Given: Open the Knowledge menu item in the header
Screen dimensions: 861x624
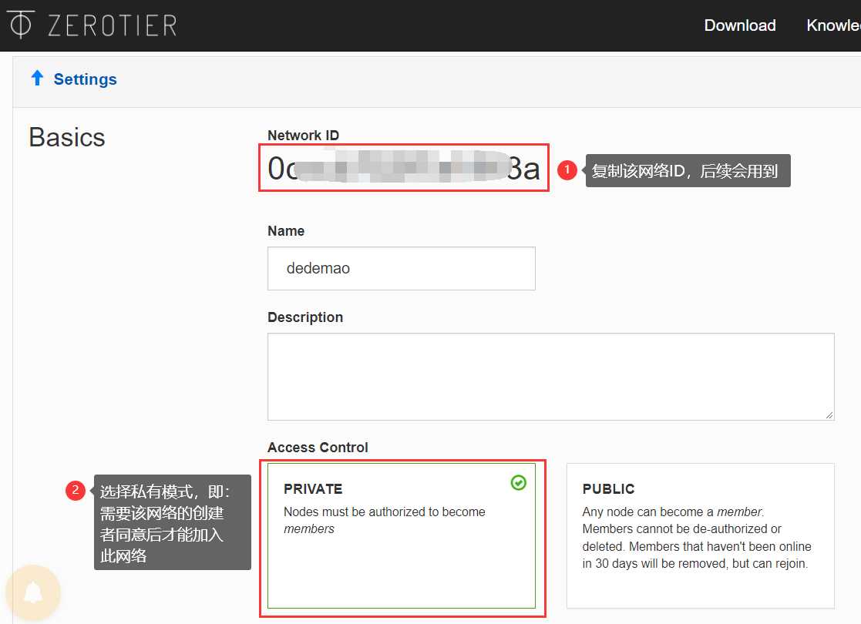Looking at the screenshot, I should tap(833, 25).
